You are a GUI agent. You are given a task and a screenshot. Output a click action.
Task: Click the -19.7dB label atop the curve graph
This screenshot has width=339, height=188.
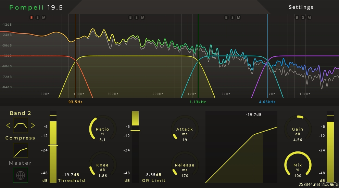click(x=254, y=115)
